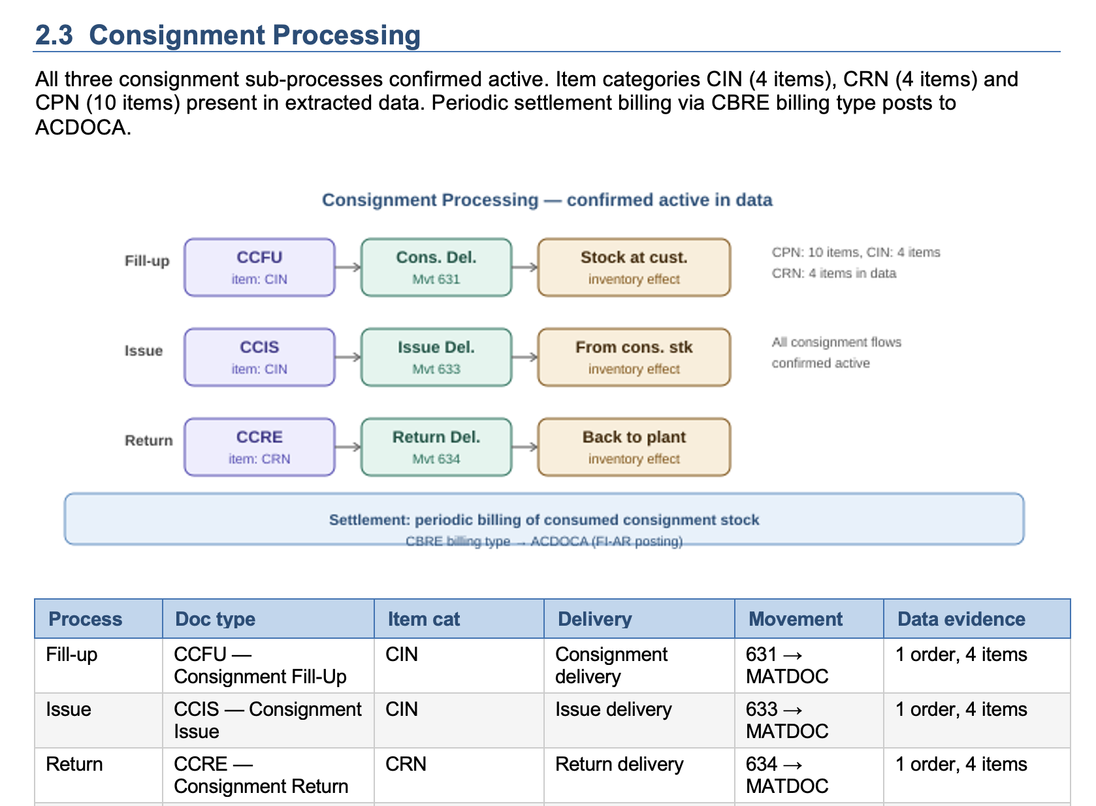
Task: Select the Stock at cust. box
Action: 633,266
